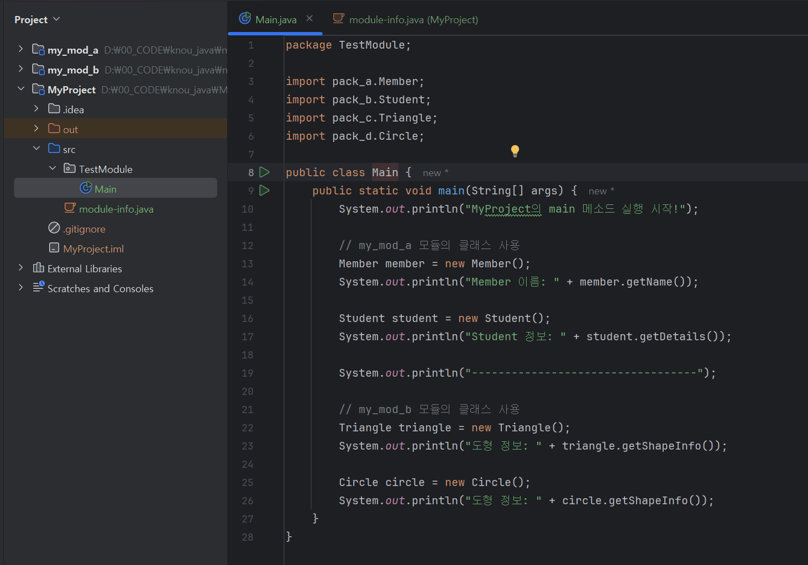Close the Main.java tab

click(309, 19)
